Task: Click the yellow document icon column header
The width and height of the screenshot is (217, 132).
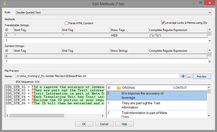Action: coord(119,88)
